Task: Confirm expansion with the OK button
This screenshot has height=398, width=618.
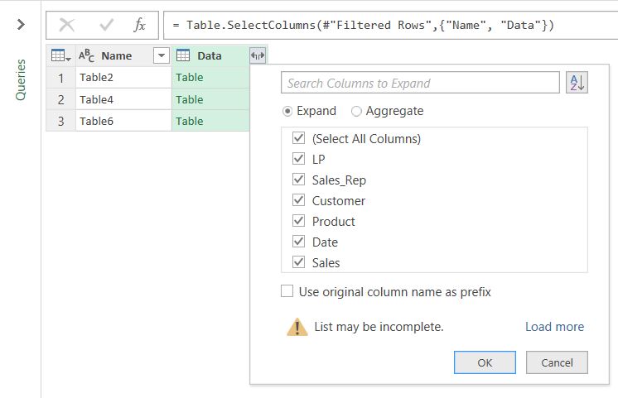Action: click(x=485, y=362)
